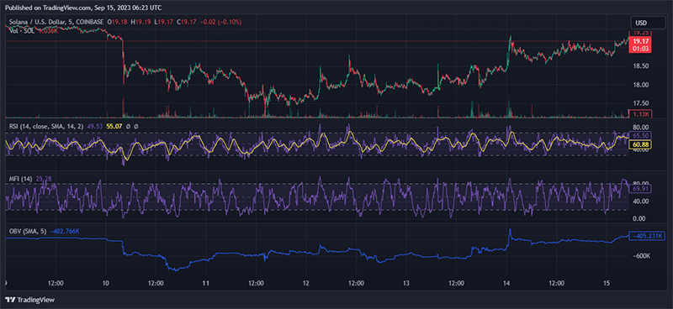Click the 19.25 price label on the axis

640,33
